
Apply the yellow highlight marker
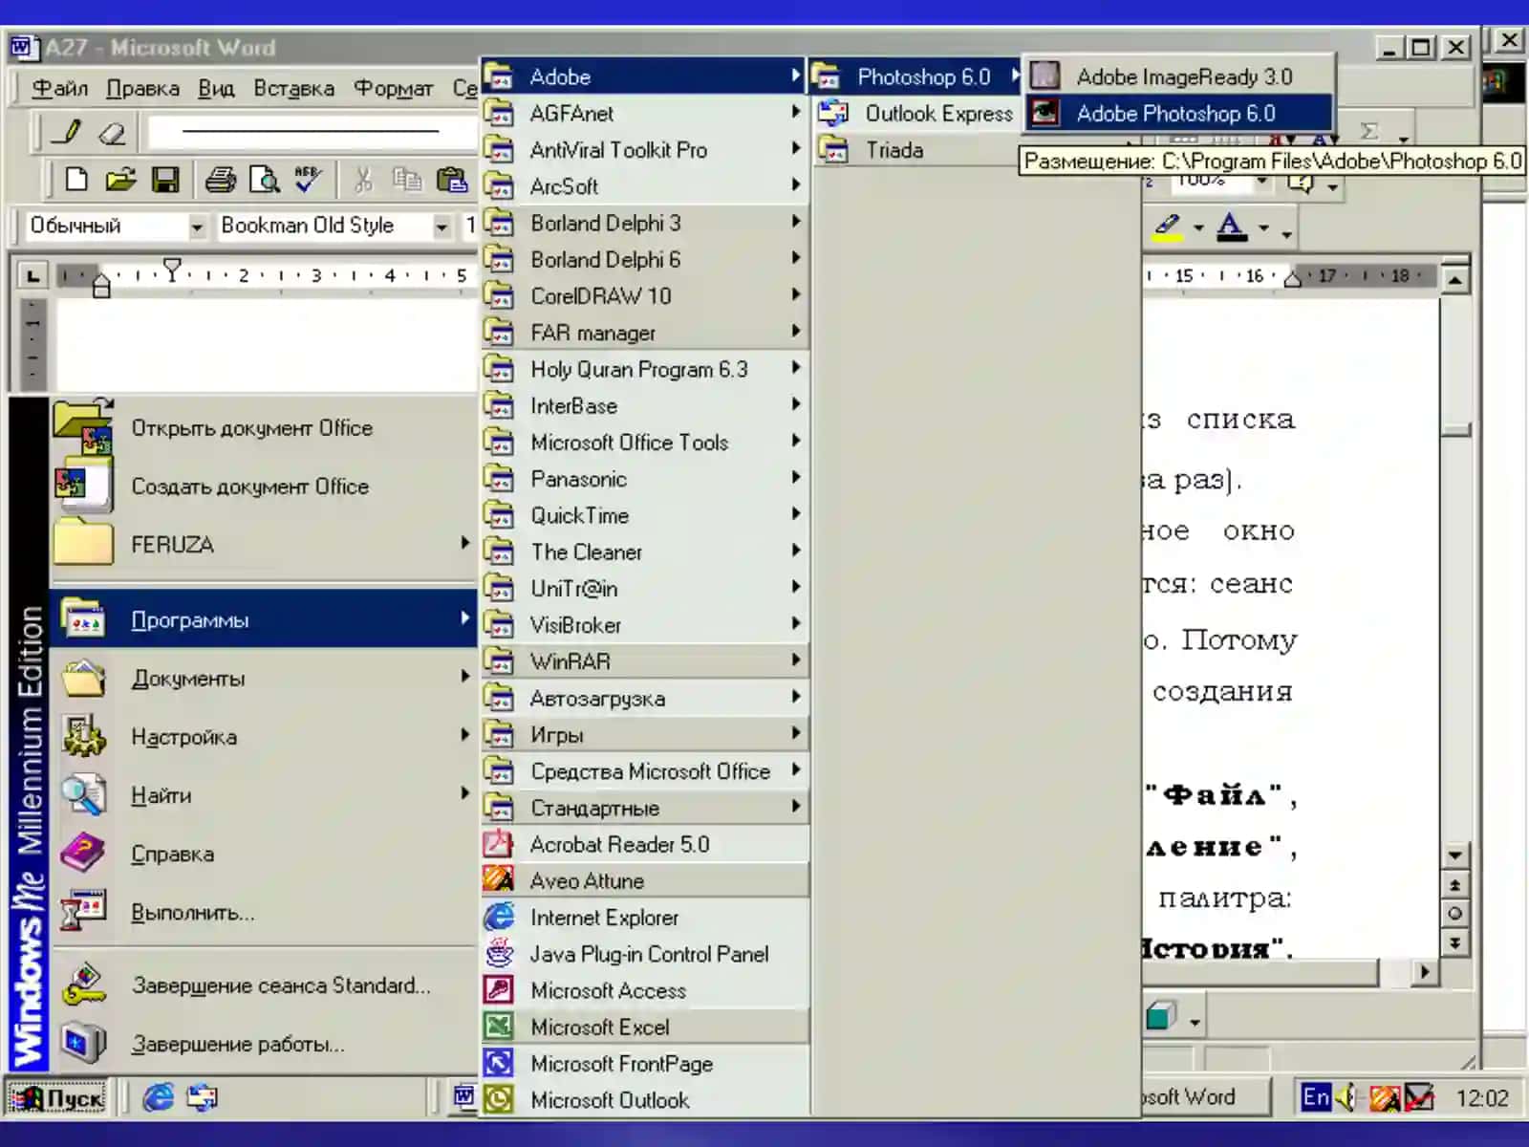point(1168,227)
